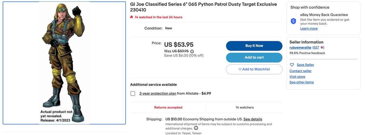Click the purple star beside seller feedback score

(322, 48)
